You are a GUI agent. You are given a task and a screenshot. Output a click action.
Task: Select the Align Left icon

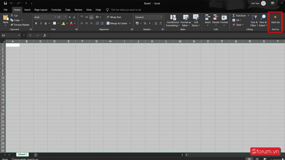click(82, 23)
